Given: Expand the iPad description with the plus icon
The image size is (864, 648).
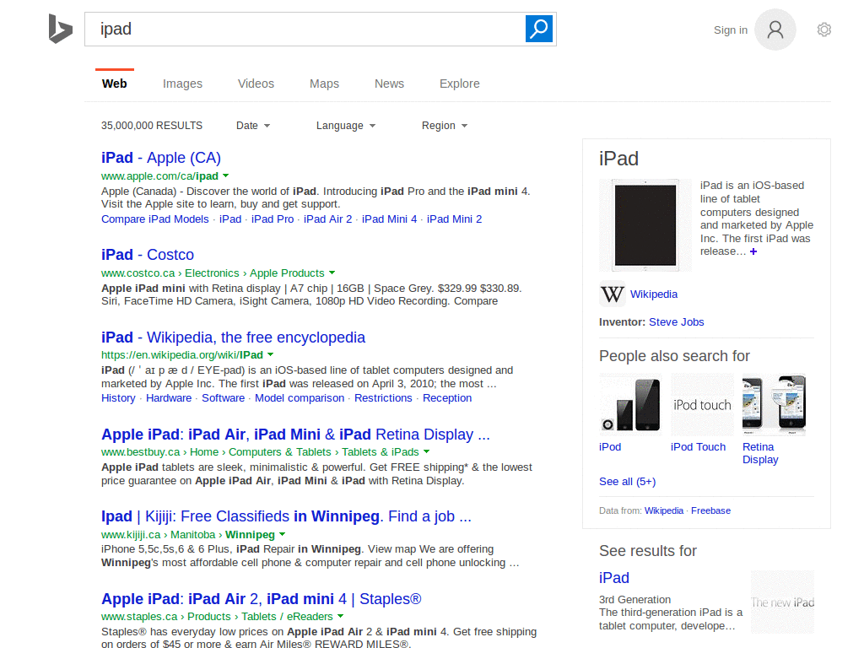Looking at the screenshot, I should tap(753, 251).
